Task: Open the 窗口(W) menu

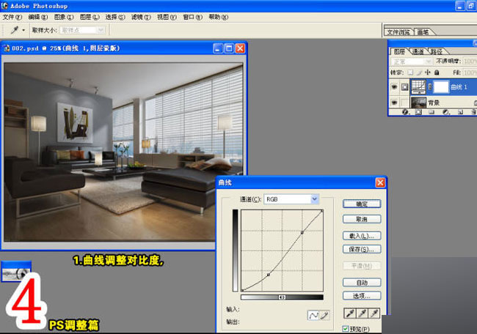Action: pyautogui.click(x=192, y=17)
